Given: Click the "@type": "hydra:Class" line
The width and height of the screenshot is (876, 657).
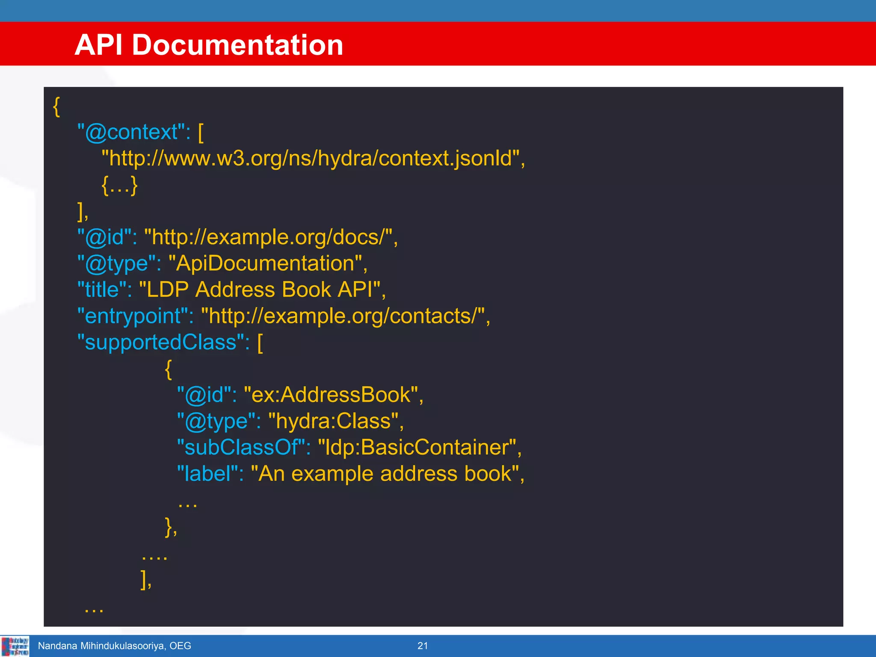Looking at the screenshot, I should 290,421.
